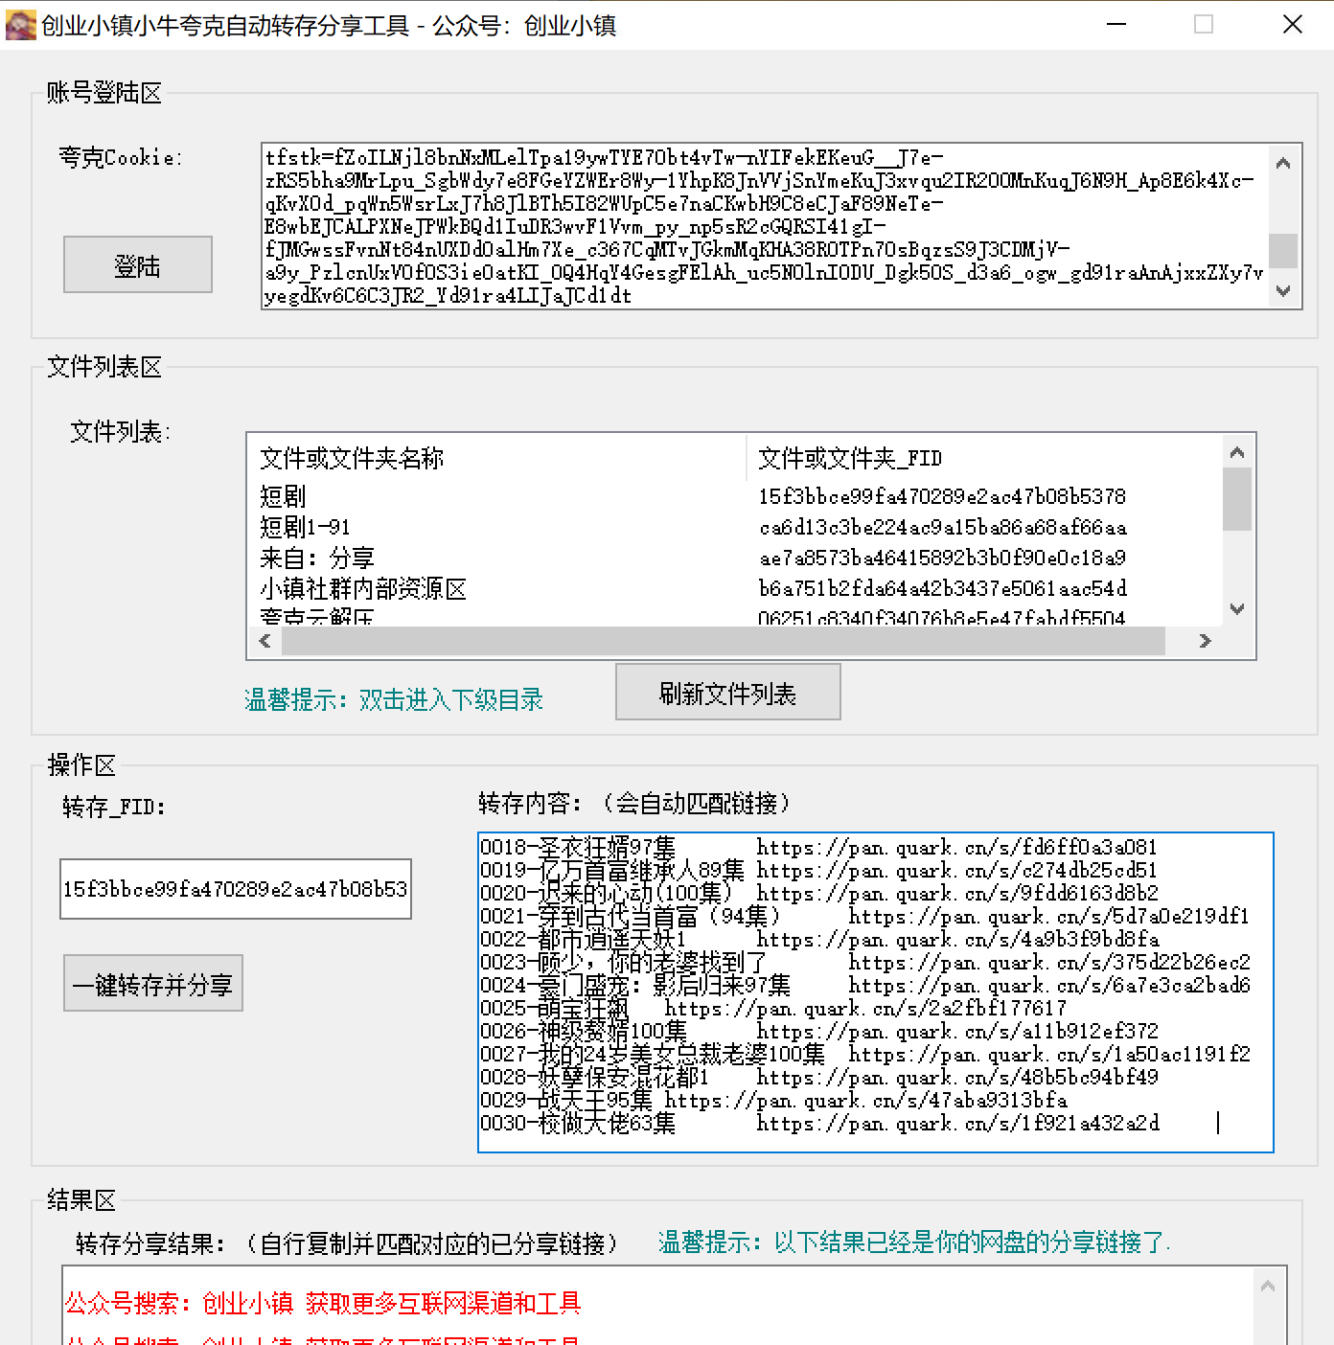Viewport: 1334px width, 1345px height.
Task: Click the 0022-都市逍遥天妖1 line
Action: (x=818, y=940)
